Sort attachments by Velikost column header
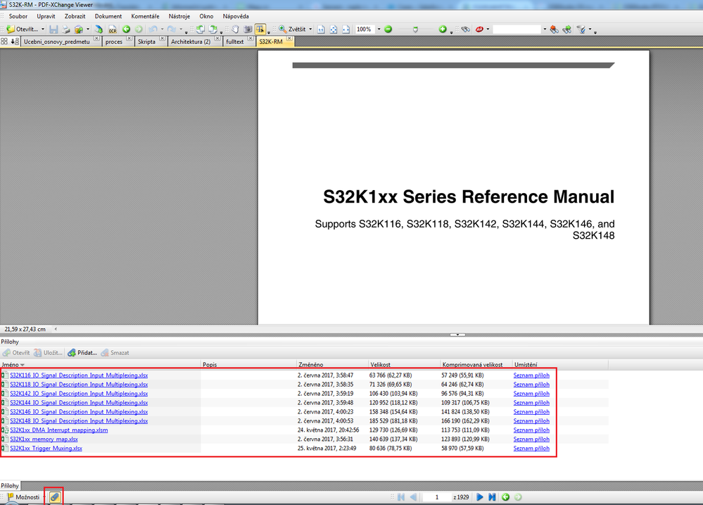The width and height of the screenshot is (703, 505). click(x=404, y=365)
